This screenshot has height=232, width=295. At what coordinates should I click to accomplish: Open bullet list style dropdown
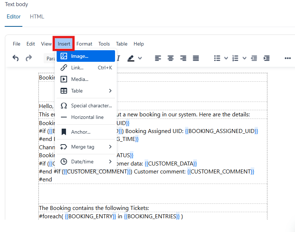pyautogui.click(x=226, y=58)
